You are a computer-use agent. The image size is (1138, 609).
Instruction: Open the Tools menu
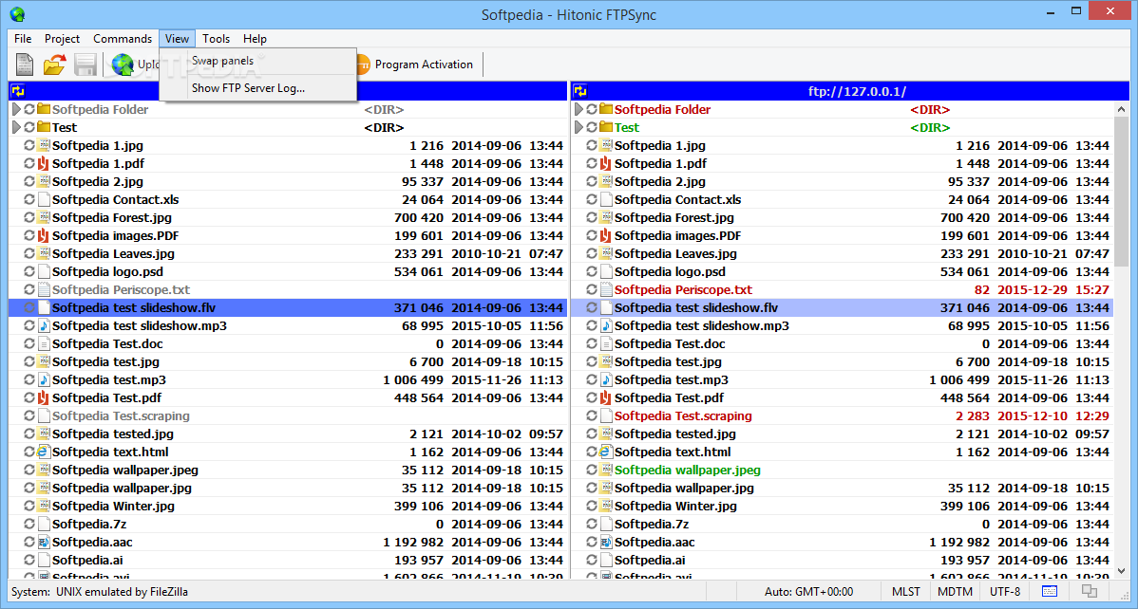click(x=216, y=39)
